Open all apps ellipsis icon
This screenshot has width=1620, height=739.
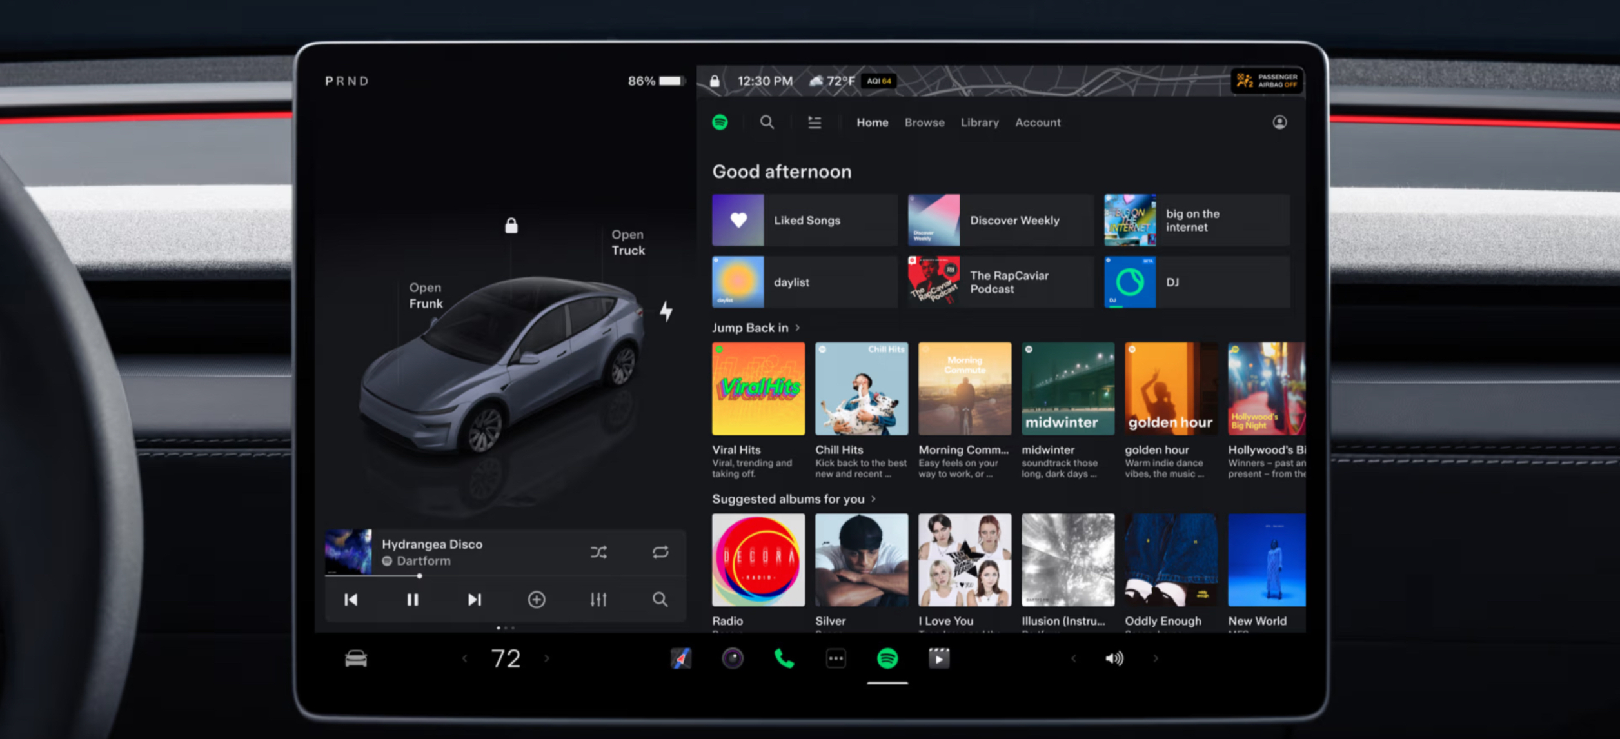pyautogui.click(x=836, y=658)
